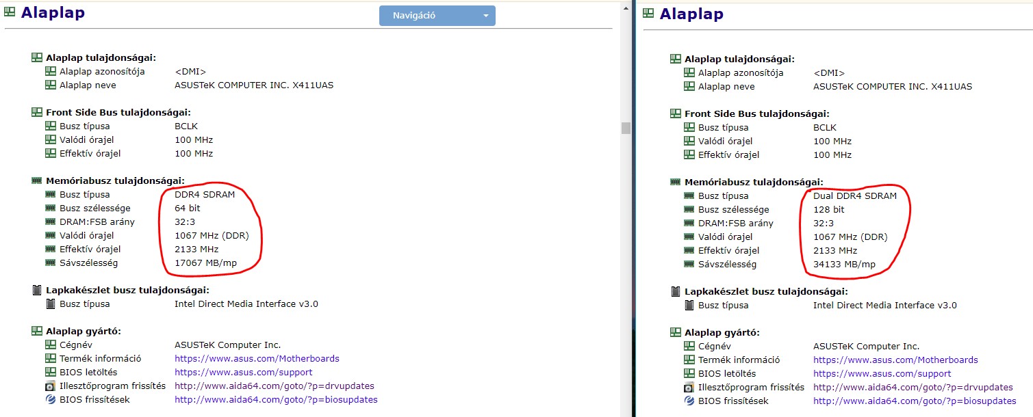Click BIOS frissítések globe icon in right report

coord(689,401)
